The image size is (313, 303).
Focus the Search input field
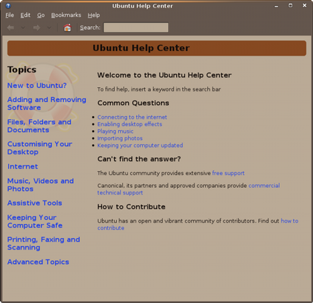point(136,28)
